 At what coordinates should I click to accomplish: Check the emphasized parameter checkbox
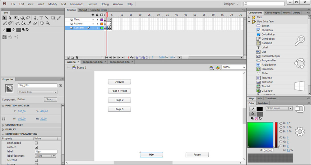coord(36,143)
